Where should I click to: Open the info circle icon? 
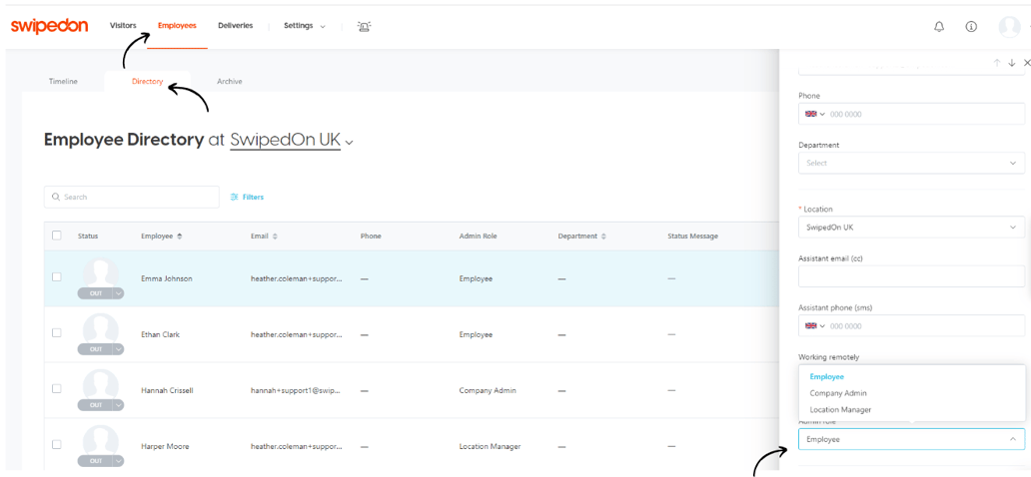pyautogui.click(x=970, y=27)
